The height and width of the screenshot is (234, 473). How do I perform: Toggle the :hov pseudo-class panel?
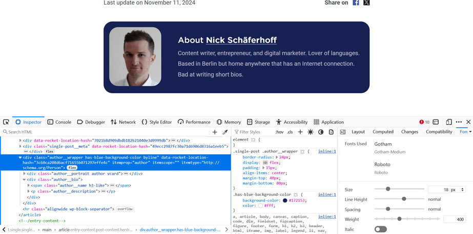(x=279, y=132)
